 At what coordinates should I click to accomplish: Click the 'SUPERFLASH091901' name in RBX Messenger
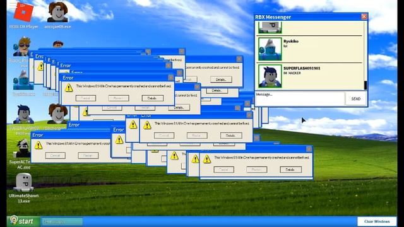(x=302, y=69)
